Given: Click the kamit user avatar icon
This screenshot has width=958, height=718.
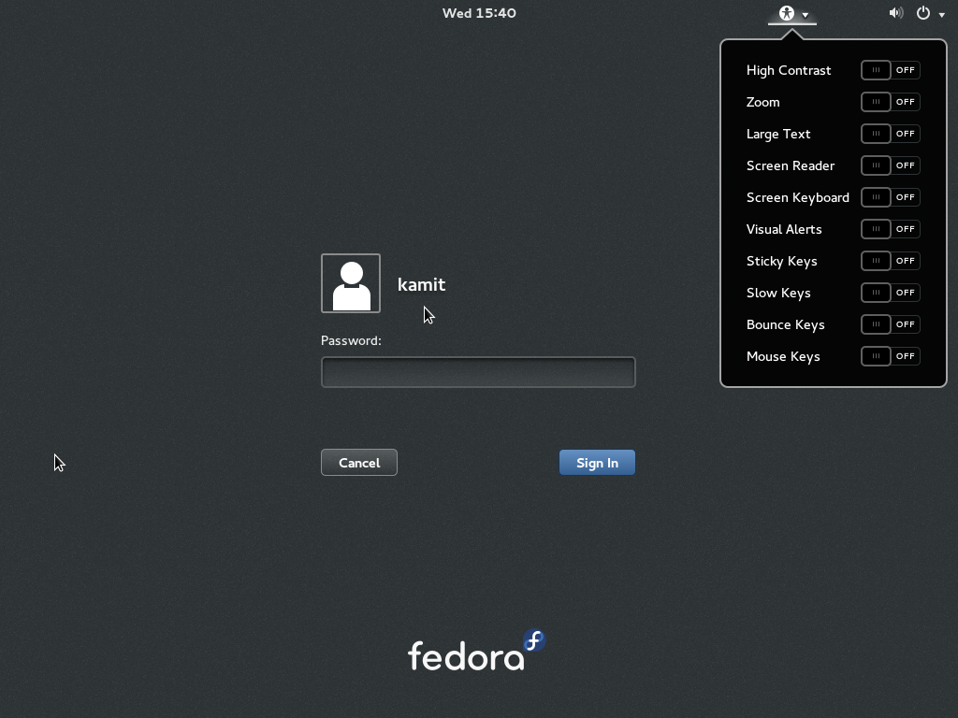Looking at the screenshot, I should pyautogui.click(x=351, y=283).
